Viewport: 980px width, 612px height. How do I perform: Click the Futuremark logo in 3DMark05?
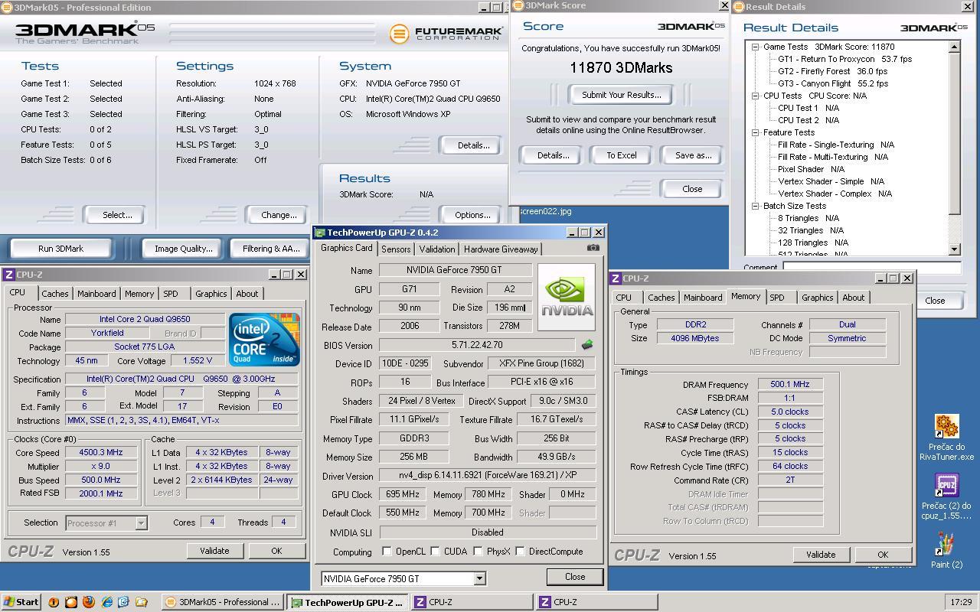[446, 34]
